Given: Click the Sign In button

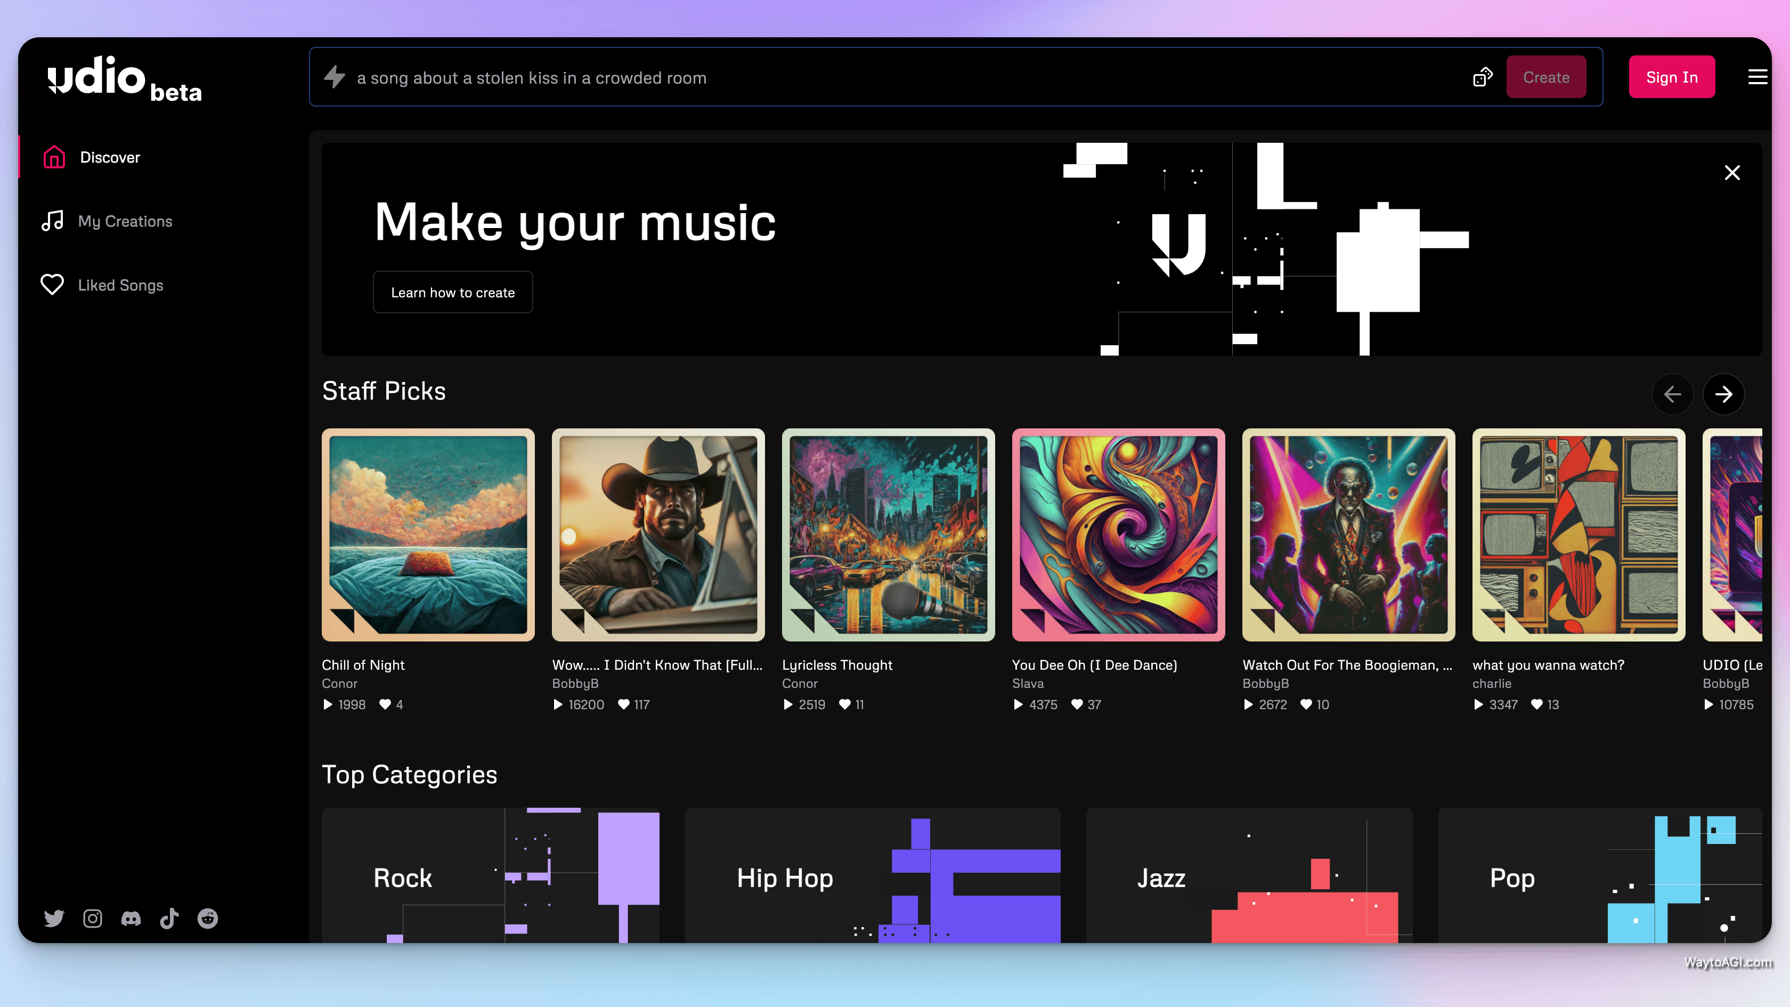Looking at the screenshot, I should pos(1671,77).
